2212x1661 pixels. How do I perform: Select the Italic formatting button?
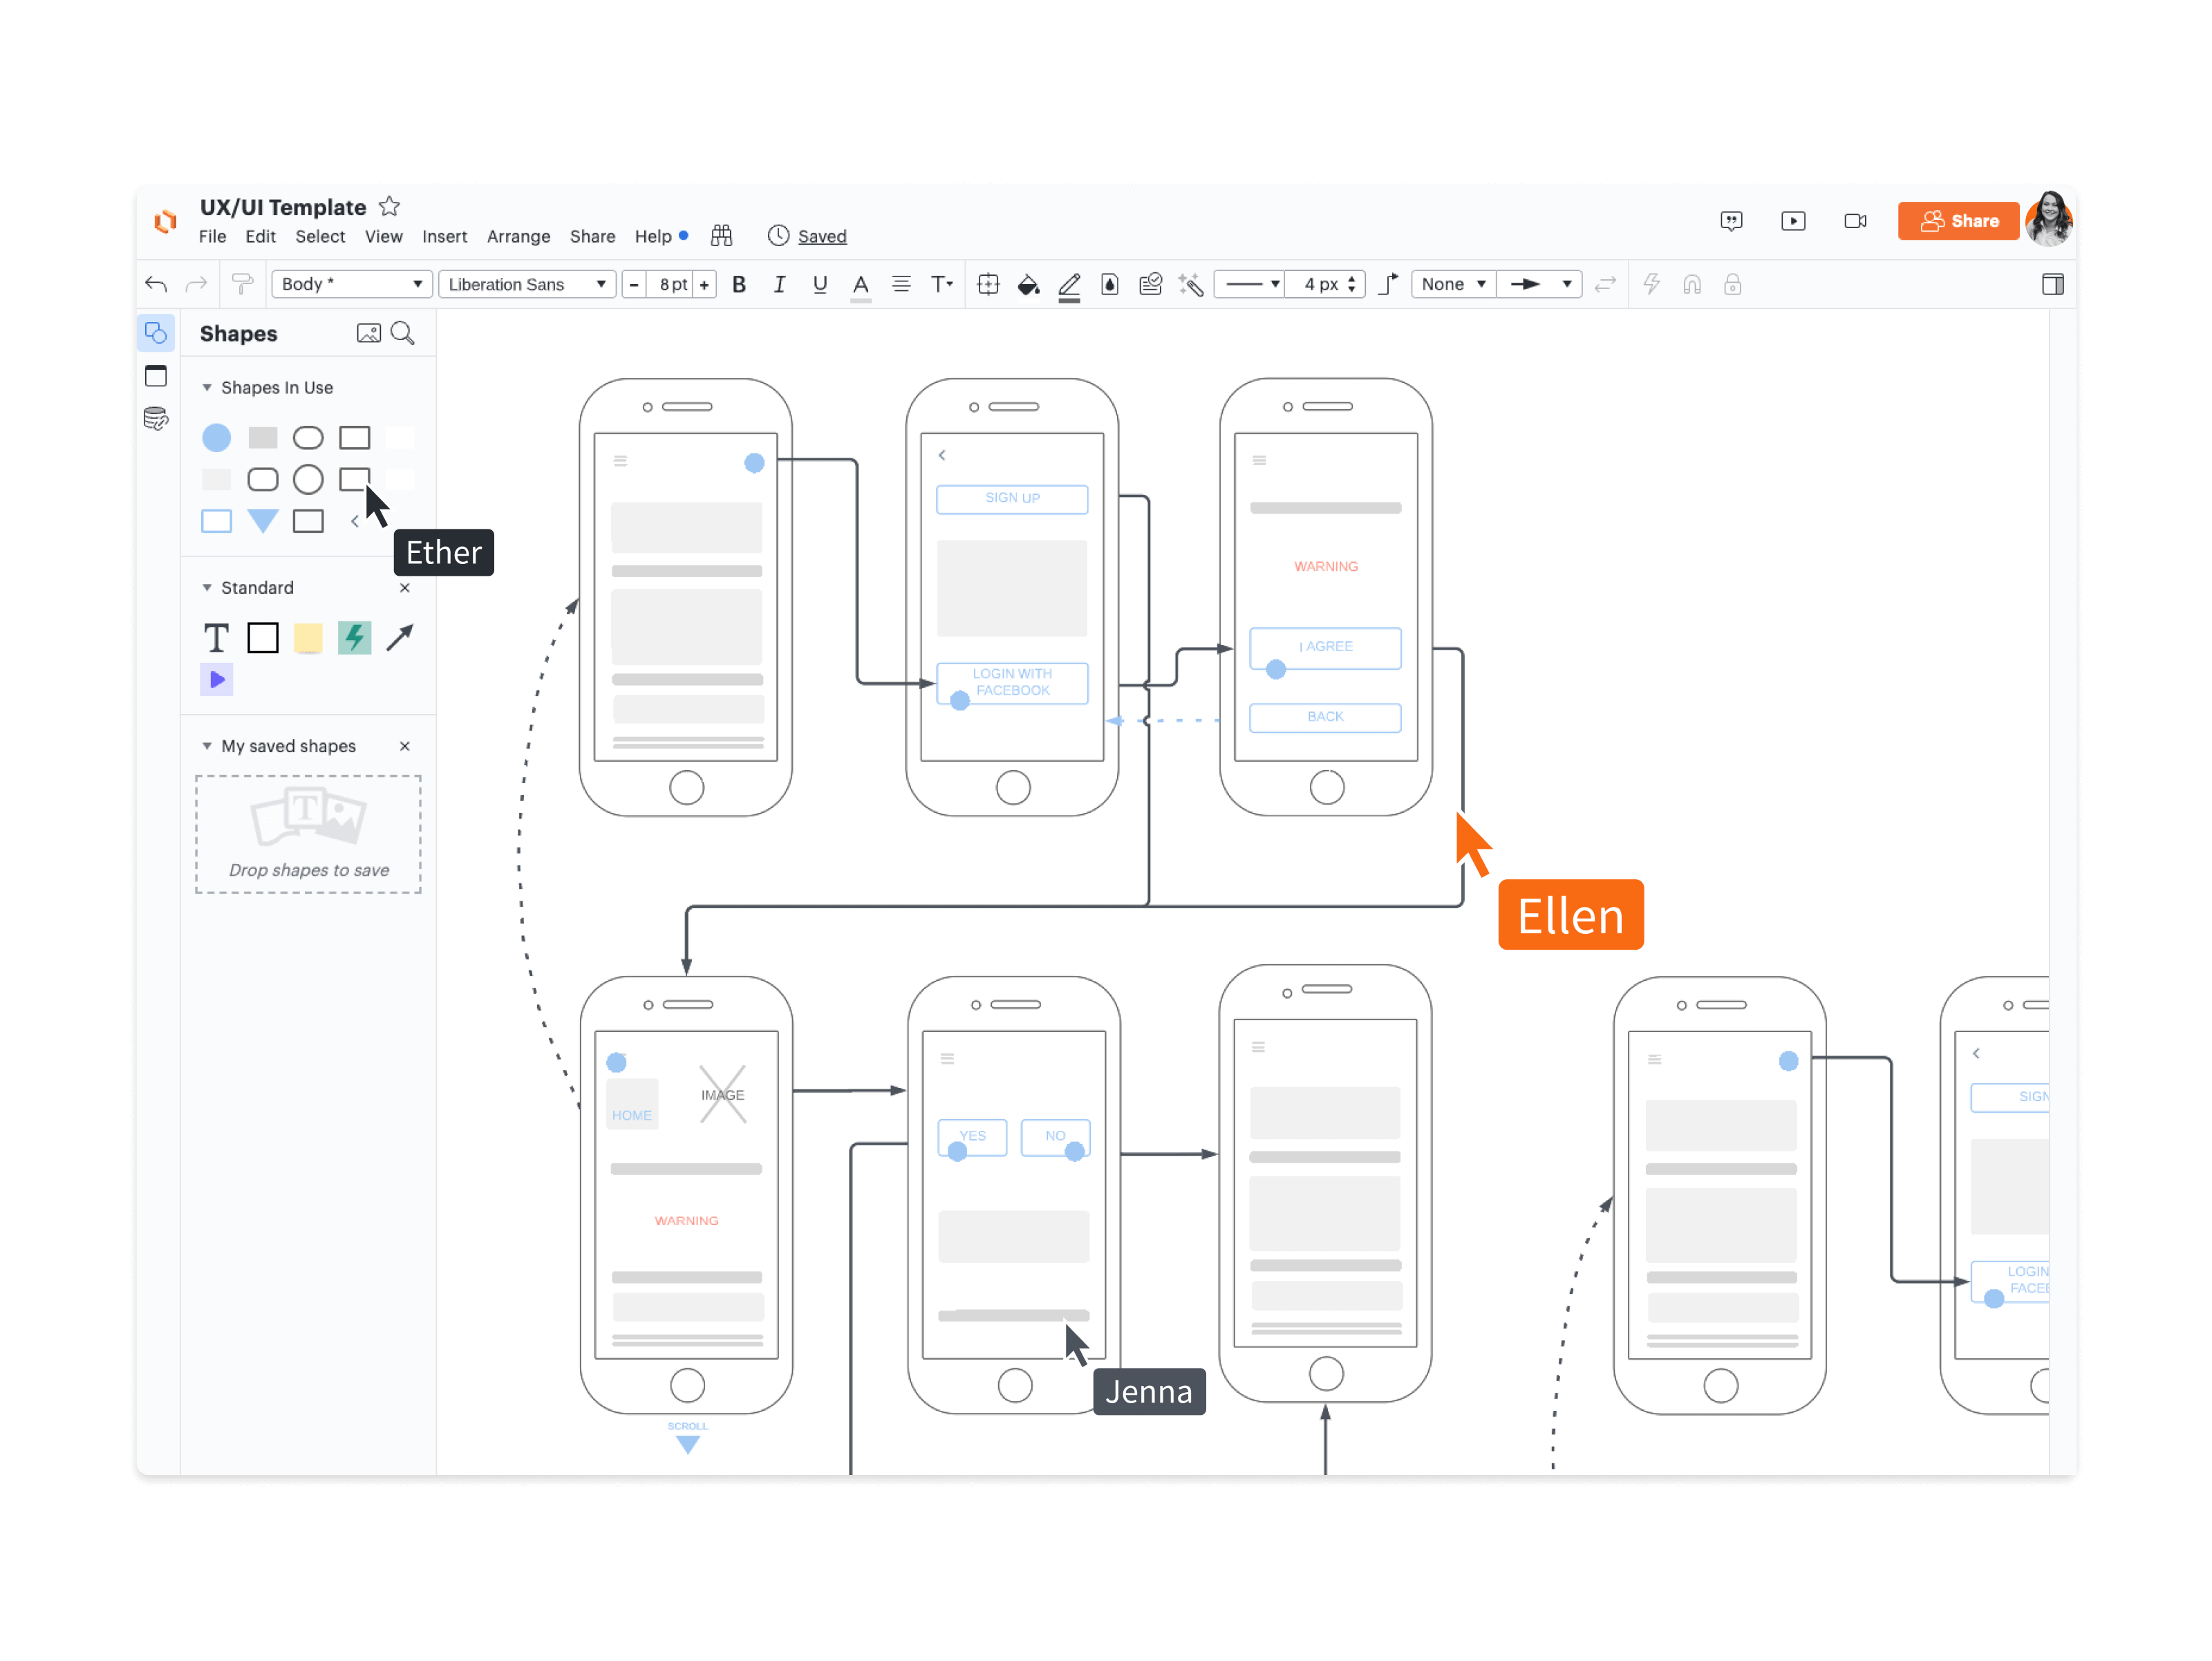[780, 284]
